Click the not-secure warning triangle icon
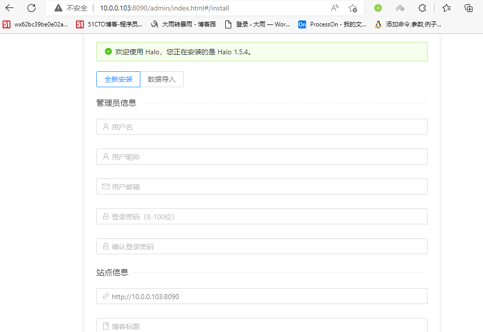Screen dimensions: 483x332 point(58,8)
